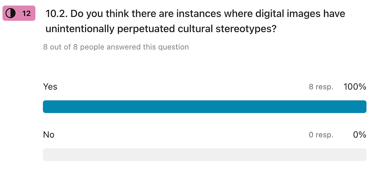Click number 12 inside the pink badge
381x171 pixels.
point(27,13)
